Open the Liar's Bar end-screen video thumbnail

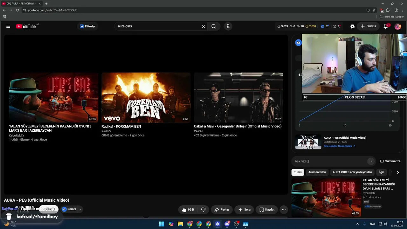click(x=53, y=97)
